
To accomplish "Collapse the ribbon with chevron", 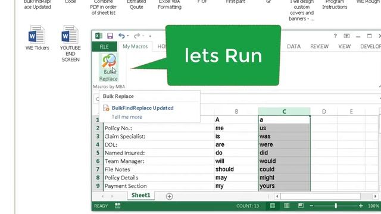I will [380, 86].
